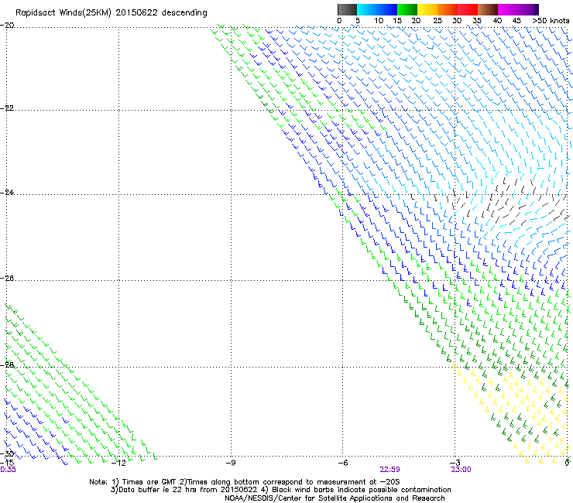
Task: Click the yellow 20-25 knots legend swatch
Action: 427,9
